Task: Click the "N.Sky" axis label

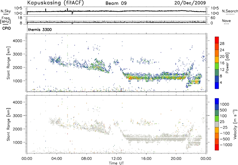Action: click(6, 11)
